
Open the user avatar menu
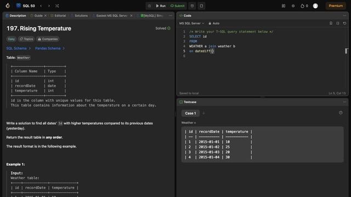coord(315,6)
